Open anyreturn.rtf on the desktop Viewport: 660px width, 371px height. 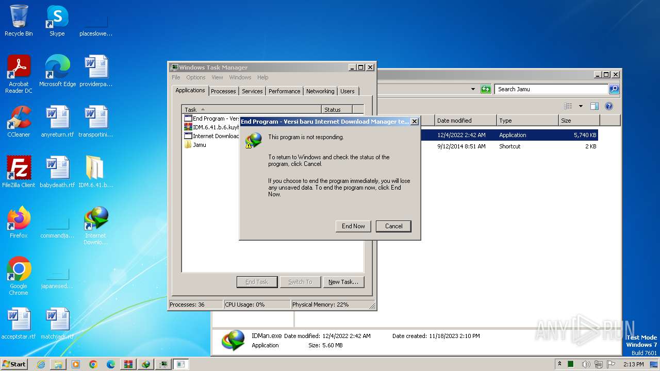57,122
